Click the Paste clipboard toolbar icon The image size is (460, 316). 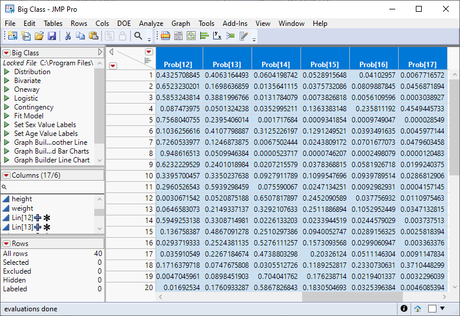click(93, 36)
